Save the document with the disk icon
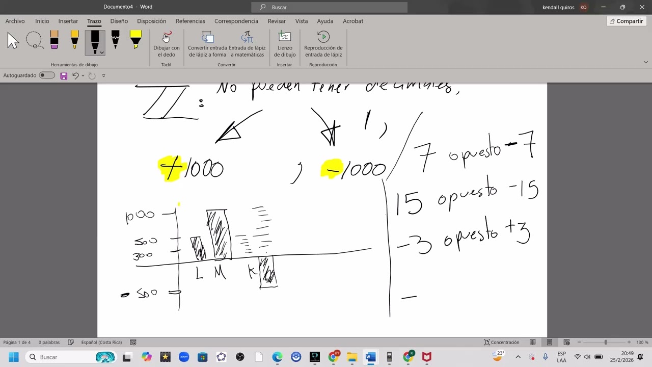 click(x=64, y=75)
